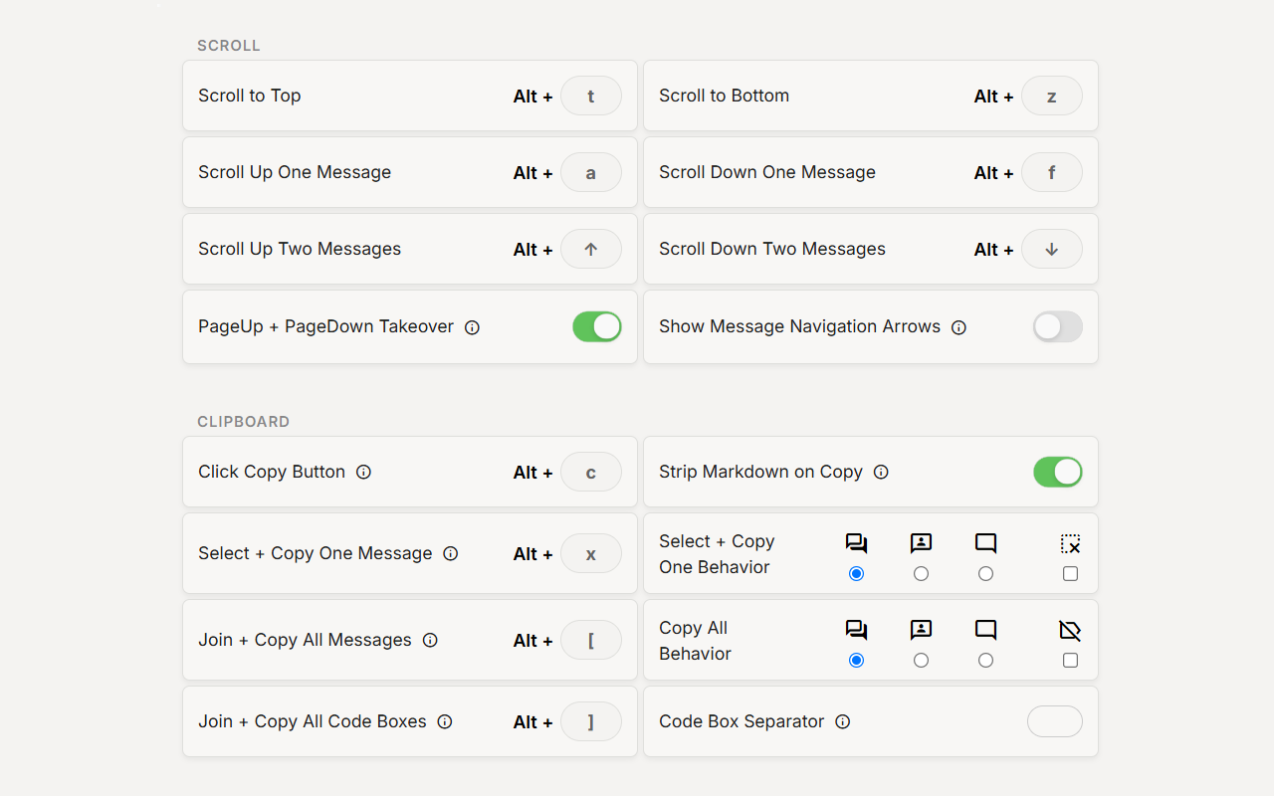Disable Strip Markdown on Copy switch
1274x796 pixels.
click(1057, 472)
